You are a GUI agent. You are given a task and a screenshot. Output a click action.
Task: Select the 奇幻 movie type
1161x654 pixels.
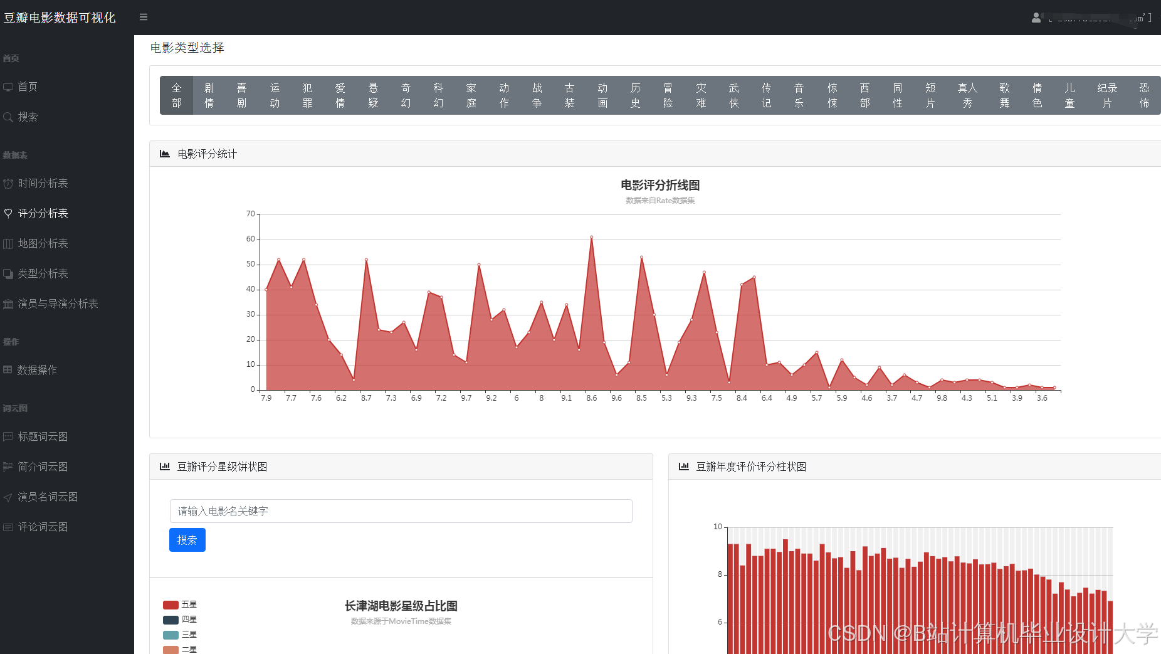point(406,95)
